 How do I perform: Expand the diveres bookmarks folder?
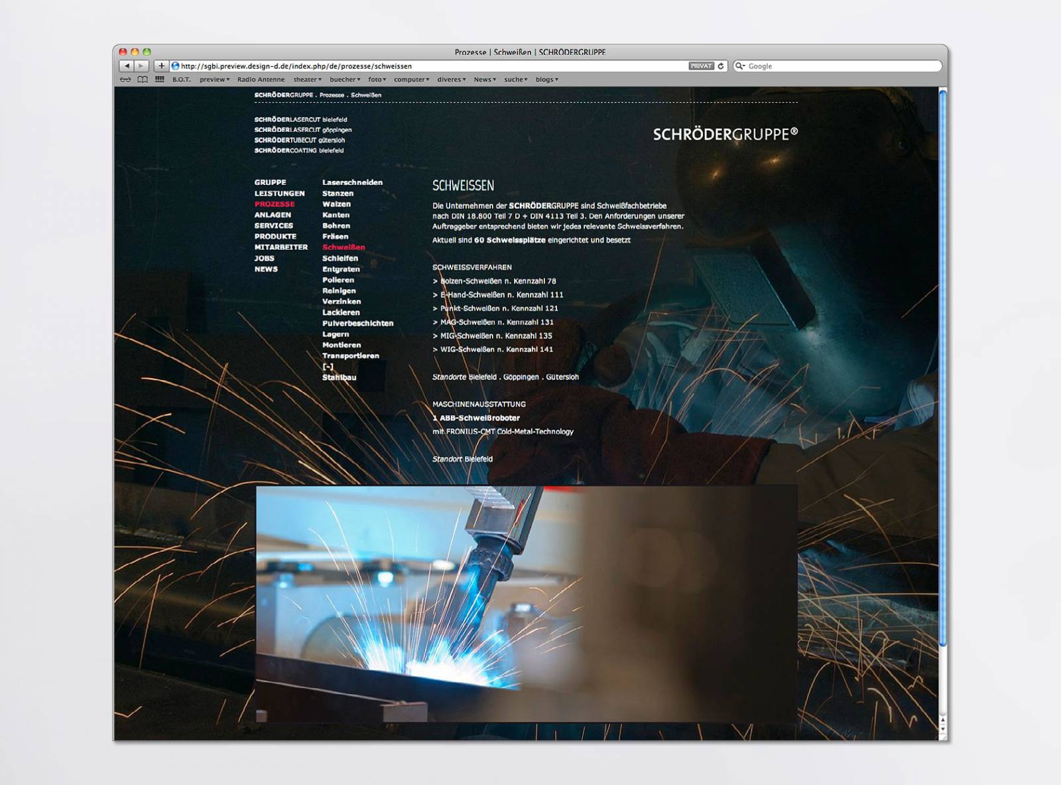click(x=452, y=80)
